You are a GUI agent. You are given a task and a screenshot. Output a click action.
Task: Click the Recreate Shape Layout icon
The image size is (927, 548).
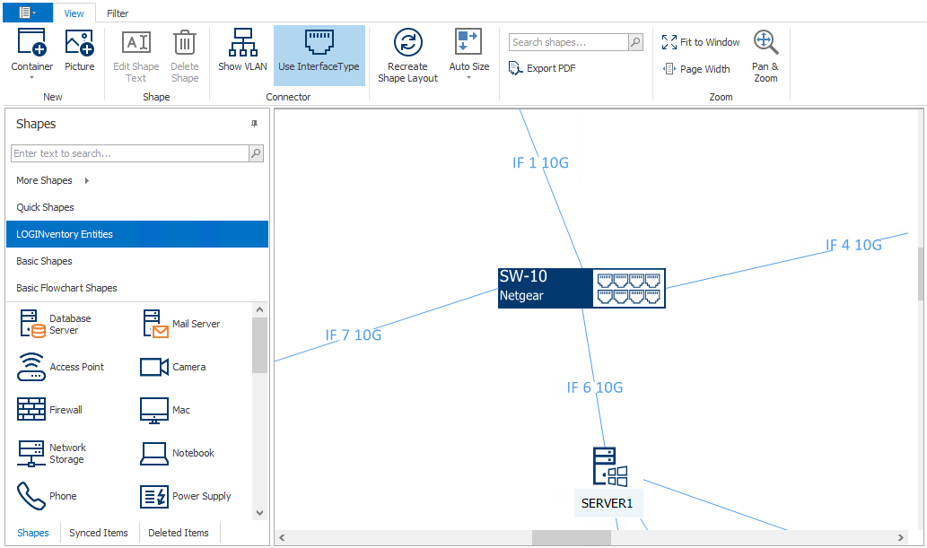coord(407,43)
